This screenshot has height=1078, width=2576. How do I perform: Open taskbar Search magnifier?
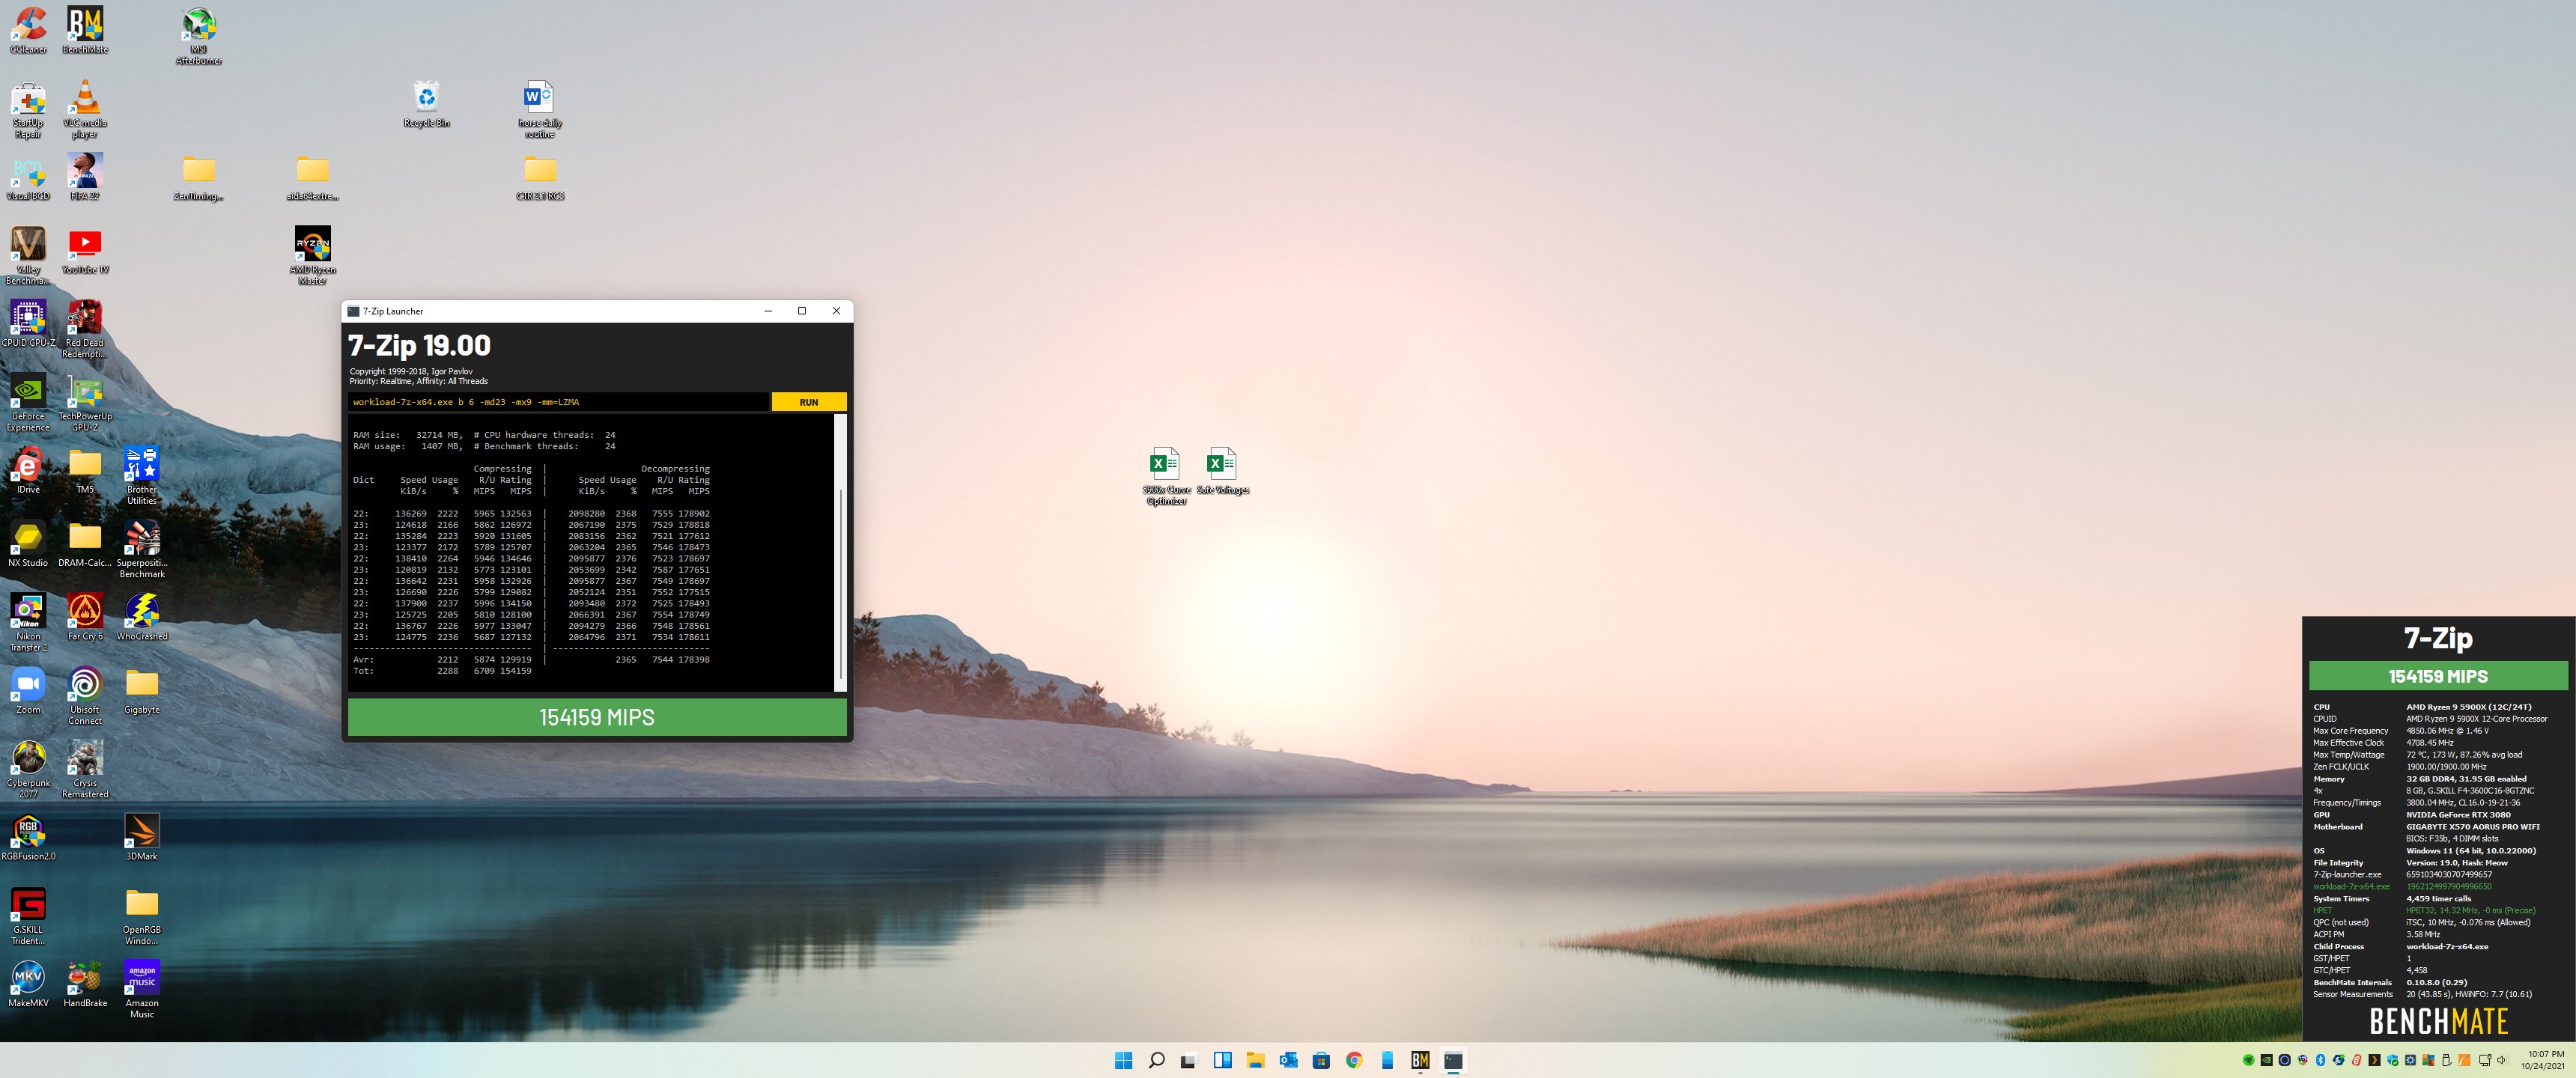point(1156,1060)
